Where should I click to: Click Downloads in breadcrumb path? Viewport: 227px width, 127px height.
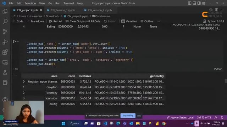pyautogui.click(x=52, y=16)
